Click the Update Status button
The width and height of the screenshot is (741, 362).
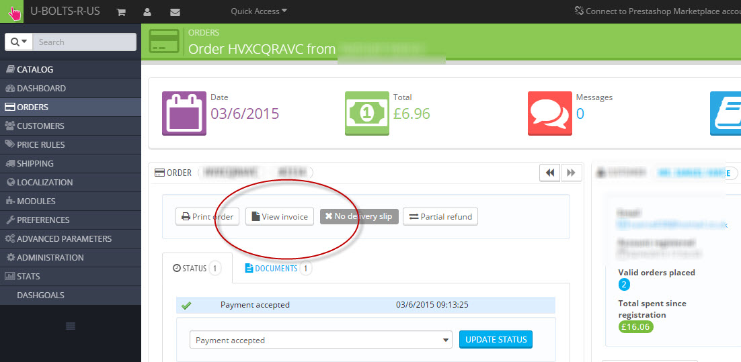click(496, 339)
